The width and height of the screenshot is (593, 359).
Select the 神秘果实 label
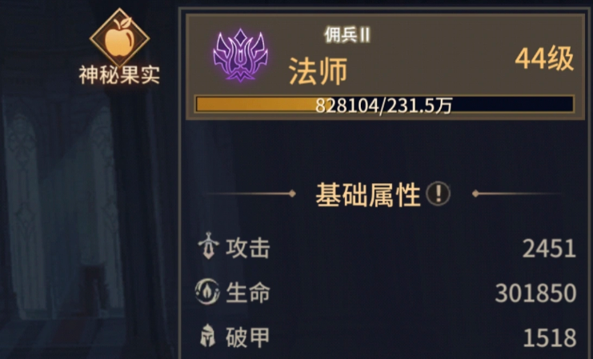(119, 74)
